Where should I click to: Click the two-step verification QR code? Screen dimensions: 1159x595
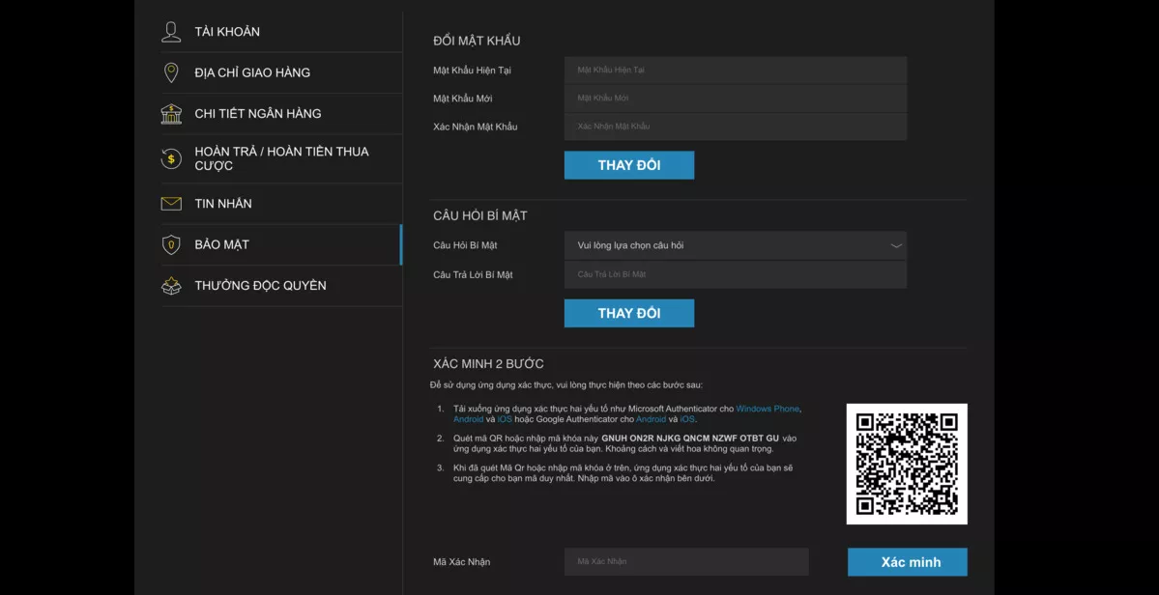tap(906, 464)
